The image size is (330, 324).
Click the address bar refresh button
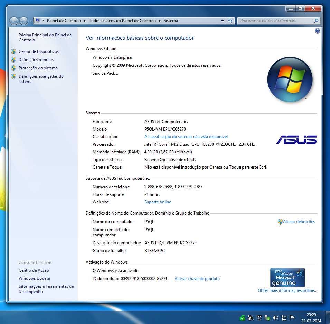click(x=230, y=21)
